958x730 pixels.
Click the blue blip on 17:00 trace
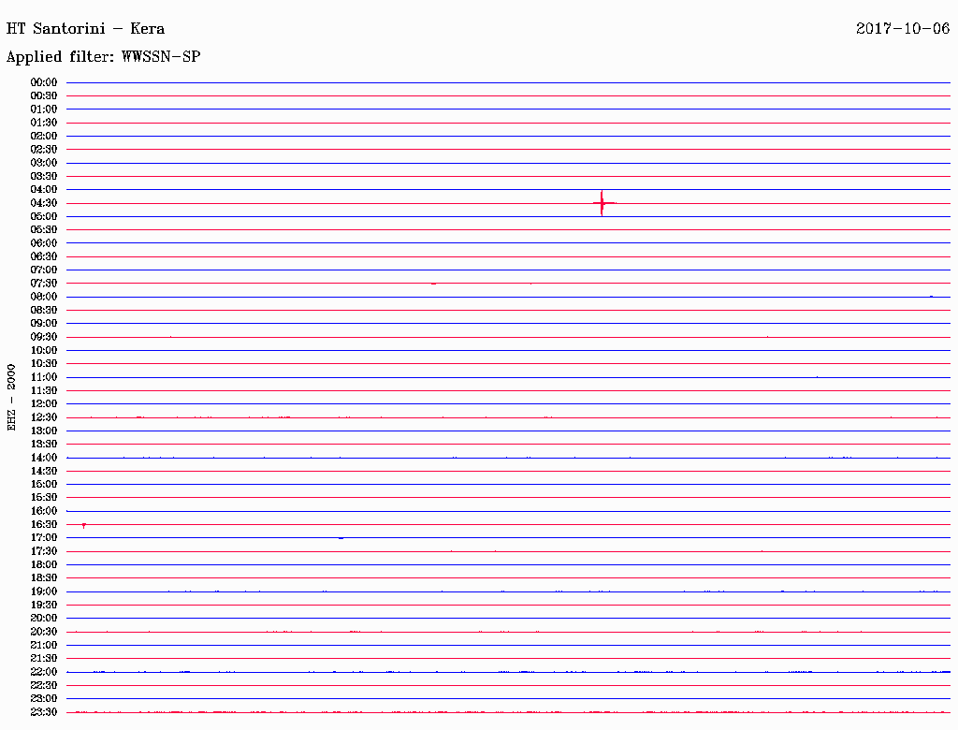click(x=341, y=538)
